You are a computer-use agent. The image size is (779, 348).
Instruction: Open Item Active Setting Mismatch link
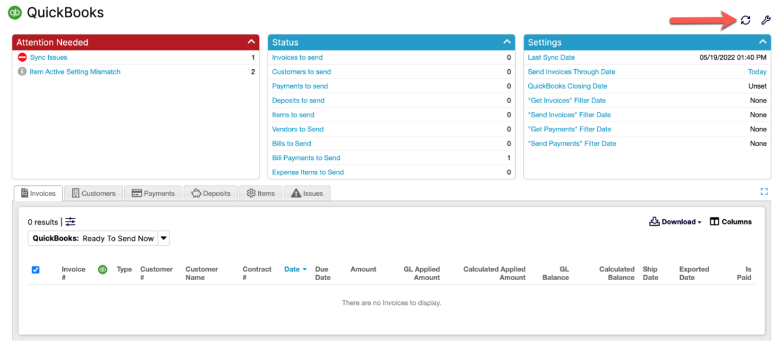click(75, 72)
